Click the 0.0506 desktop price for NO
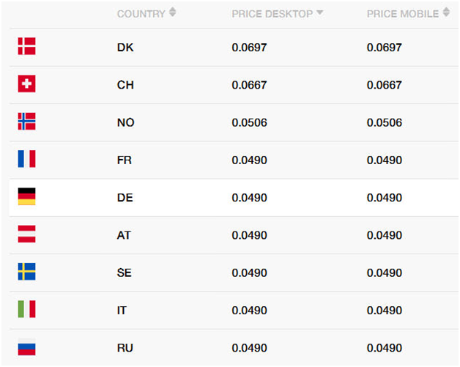The height and width of the screenshot is (367, 460). click(x=249, y=122)
